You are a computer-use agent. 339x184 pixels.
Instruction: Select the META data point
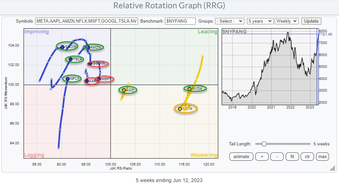pyautogui.click(x=180, y=109)
